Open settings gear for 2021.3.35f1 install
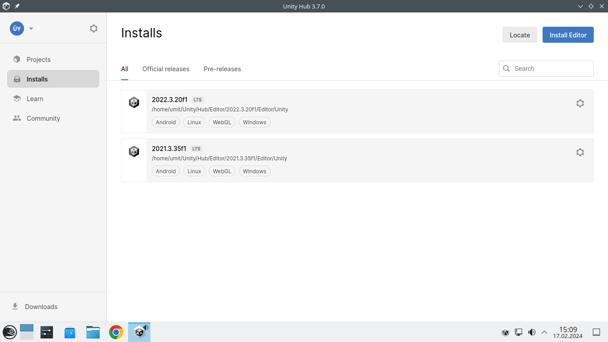This screenshot has height=342, width=608. pyautogui.click(x=580, y=152)
